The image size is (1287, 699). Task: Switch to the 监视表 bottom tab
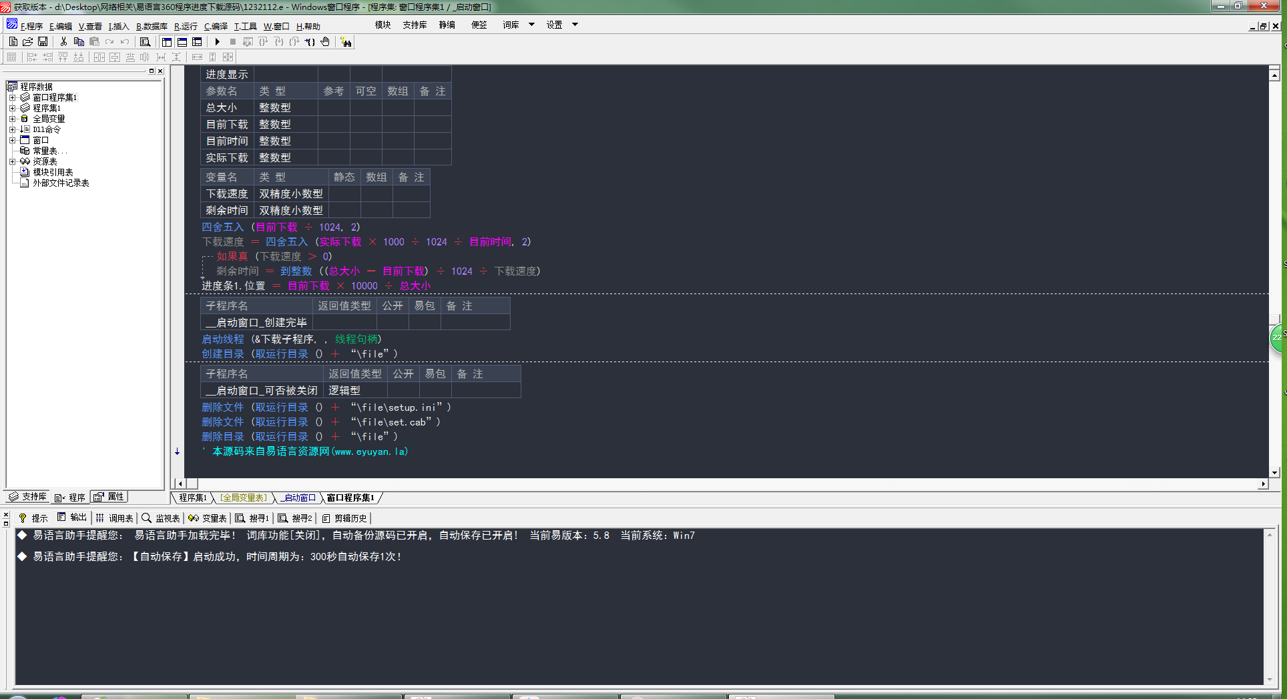(x=161, y=518)
